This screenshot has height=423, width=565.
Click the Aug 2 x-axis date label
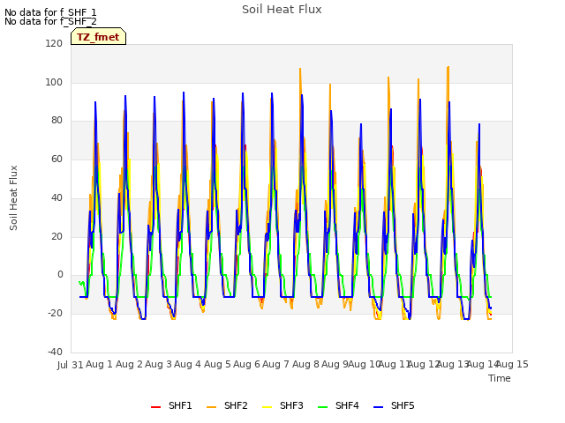129,364
